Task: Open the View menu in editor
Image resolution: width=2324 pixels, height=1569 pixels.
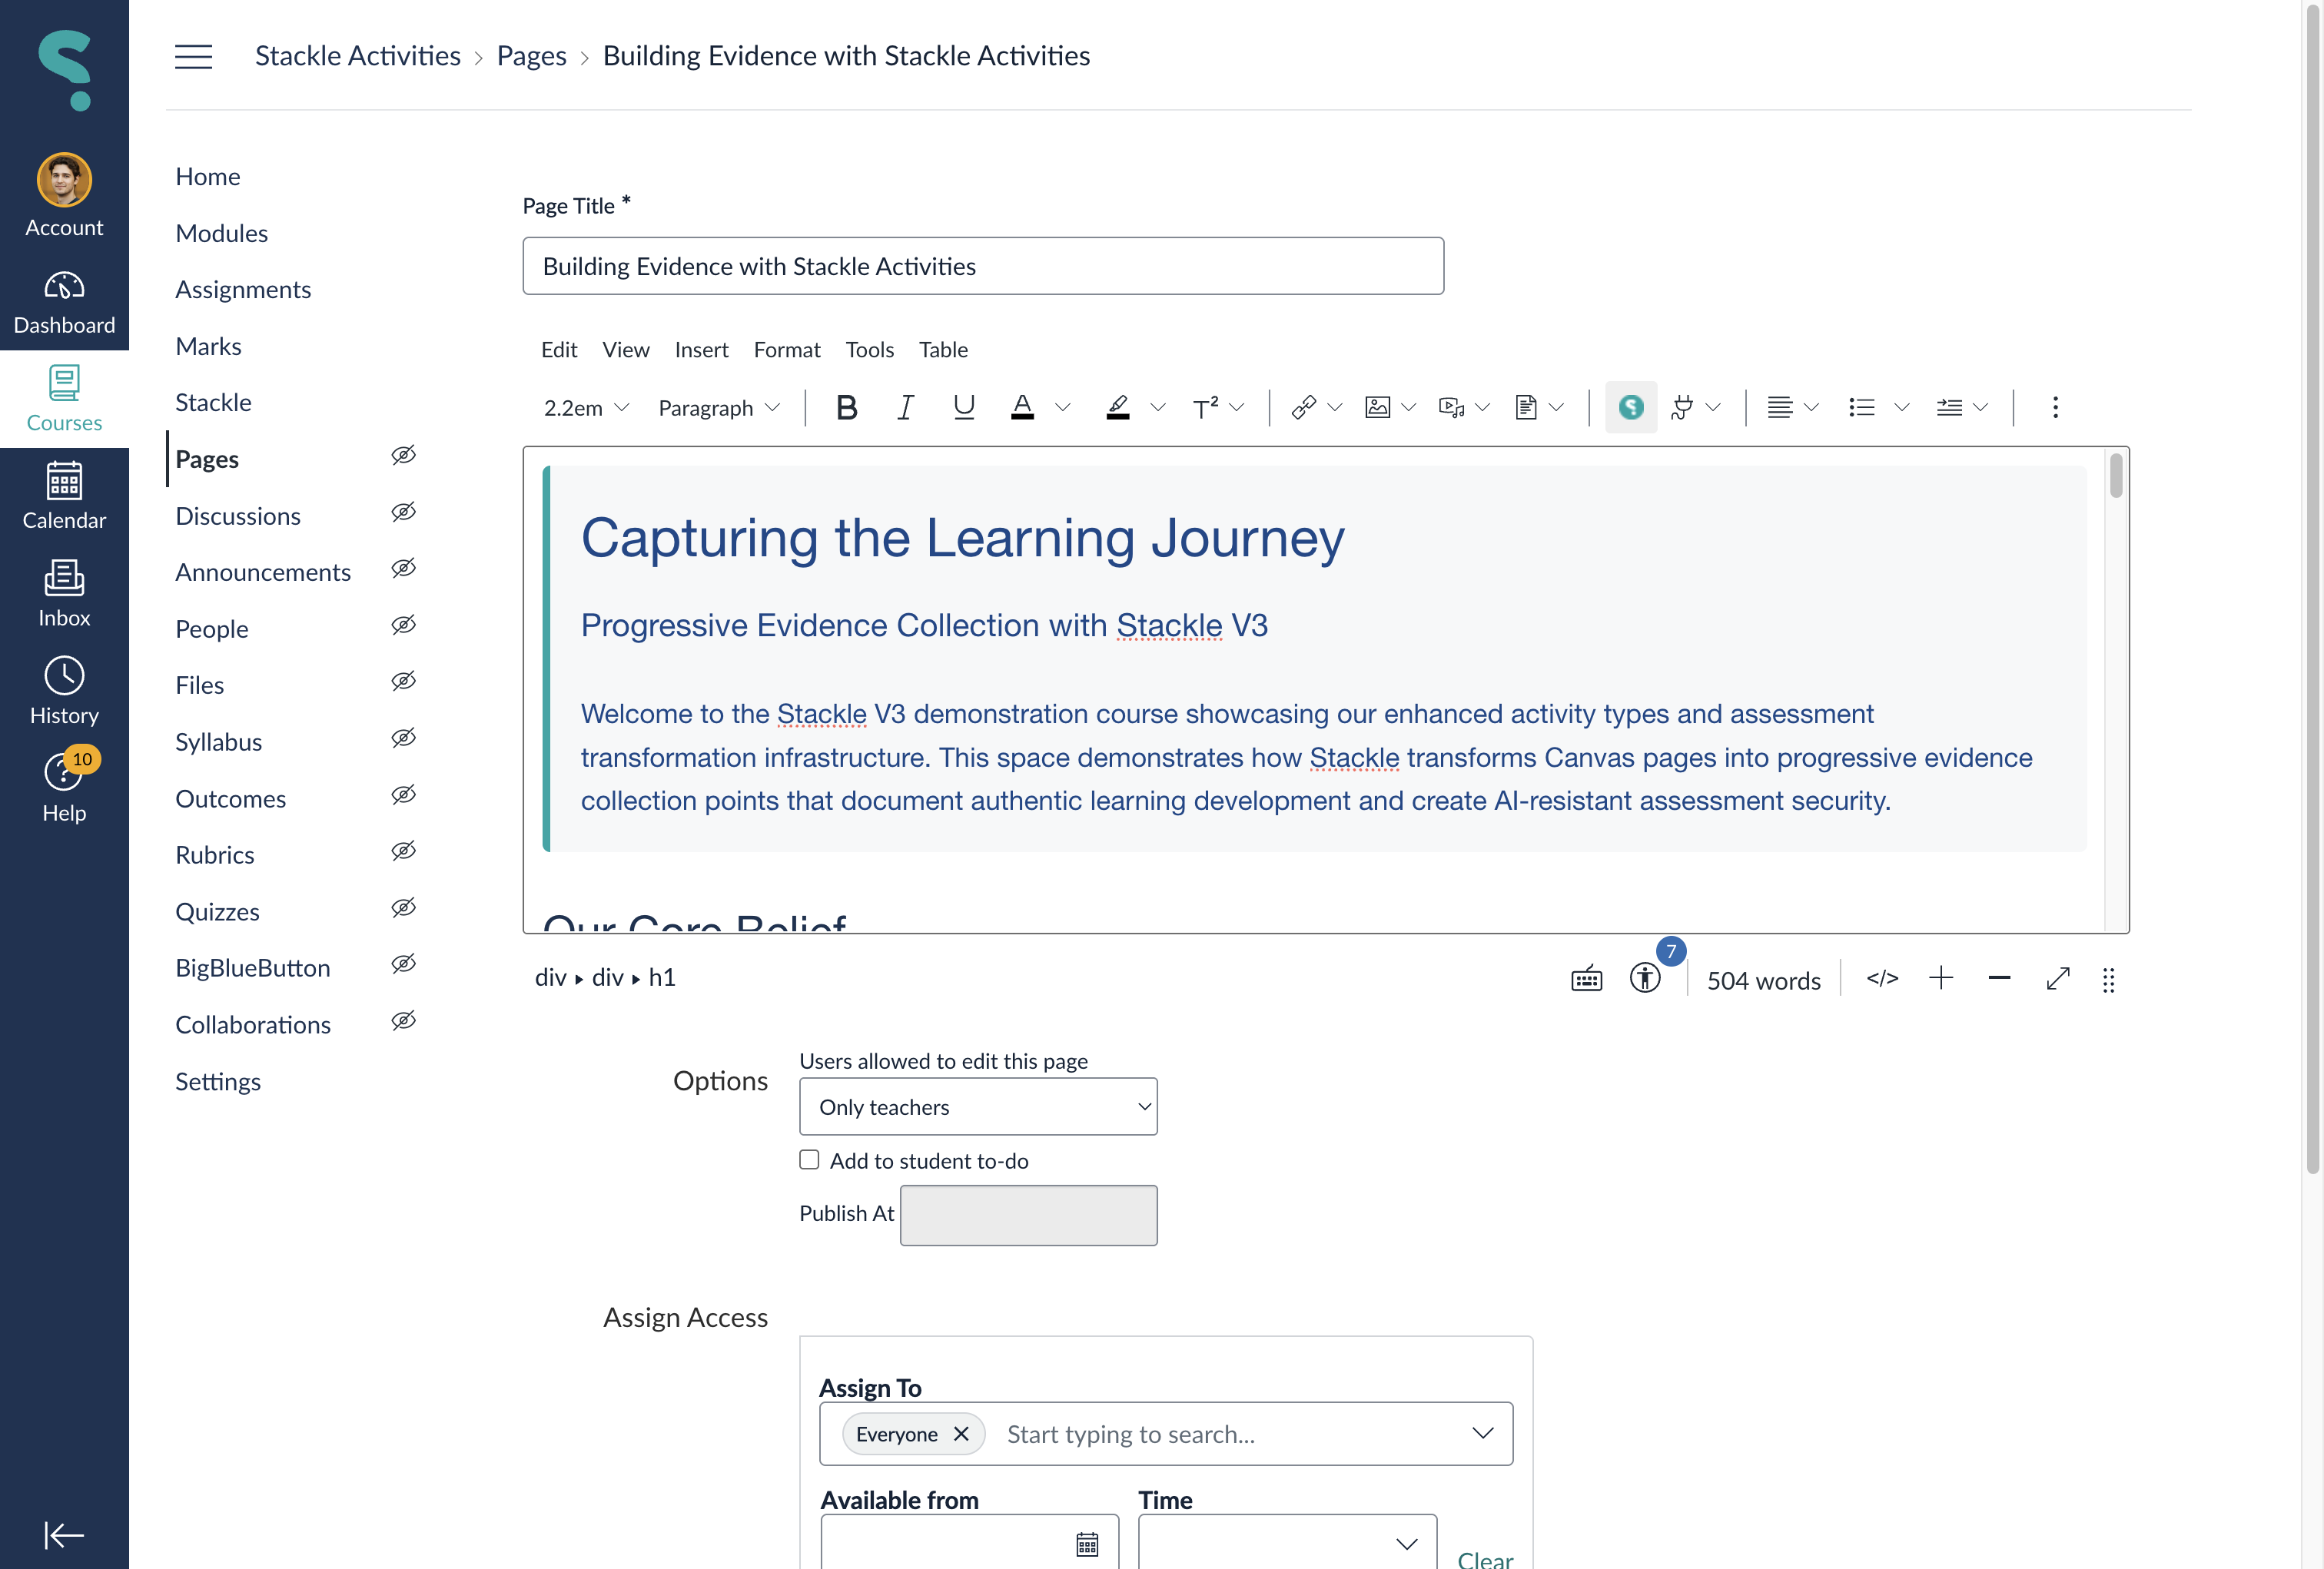Action: click(625, 350)
